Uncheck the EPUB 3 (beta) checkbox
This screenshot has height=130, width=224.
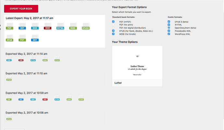[169, 21]
